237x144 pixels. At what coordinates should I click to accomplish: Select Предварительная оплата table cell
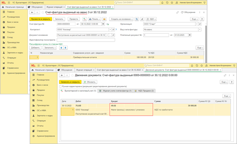tap(98, 57)
